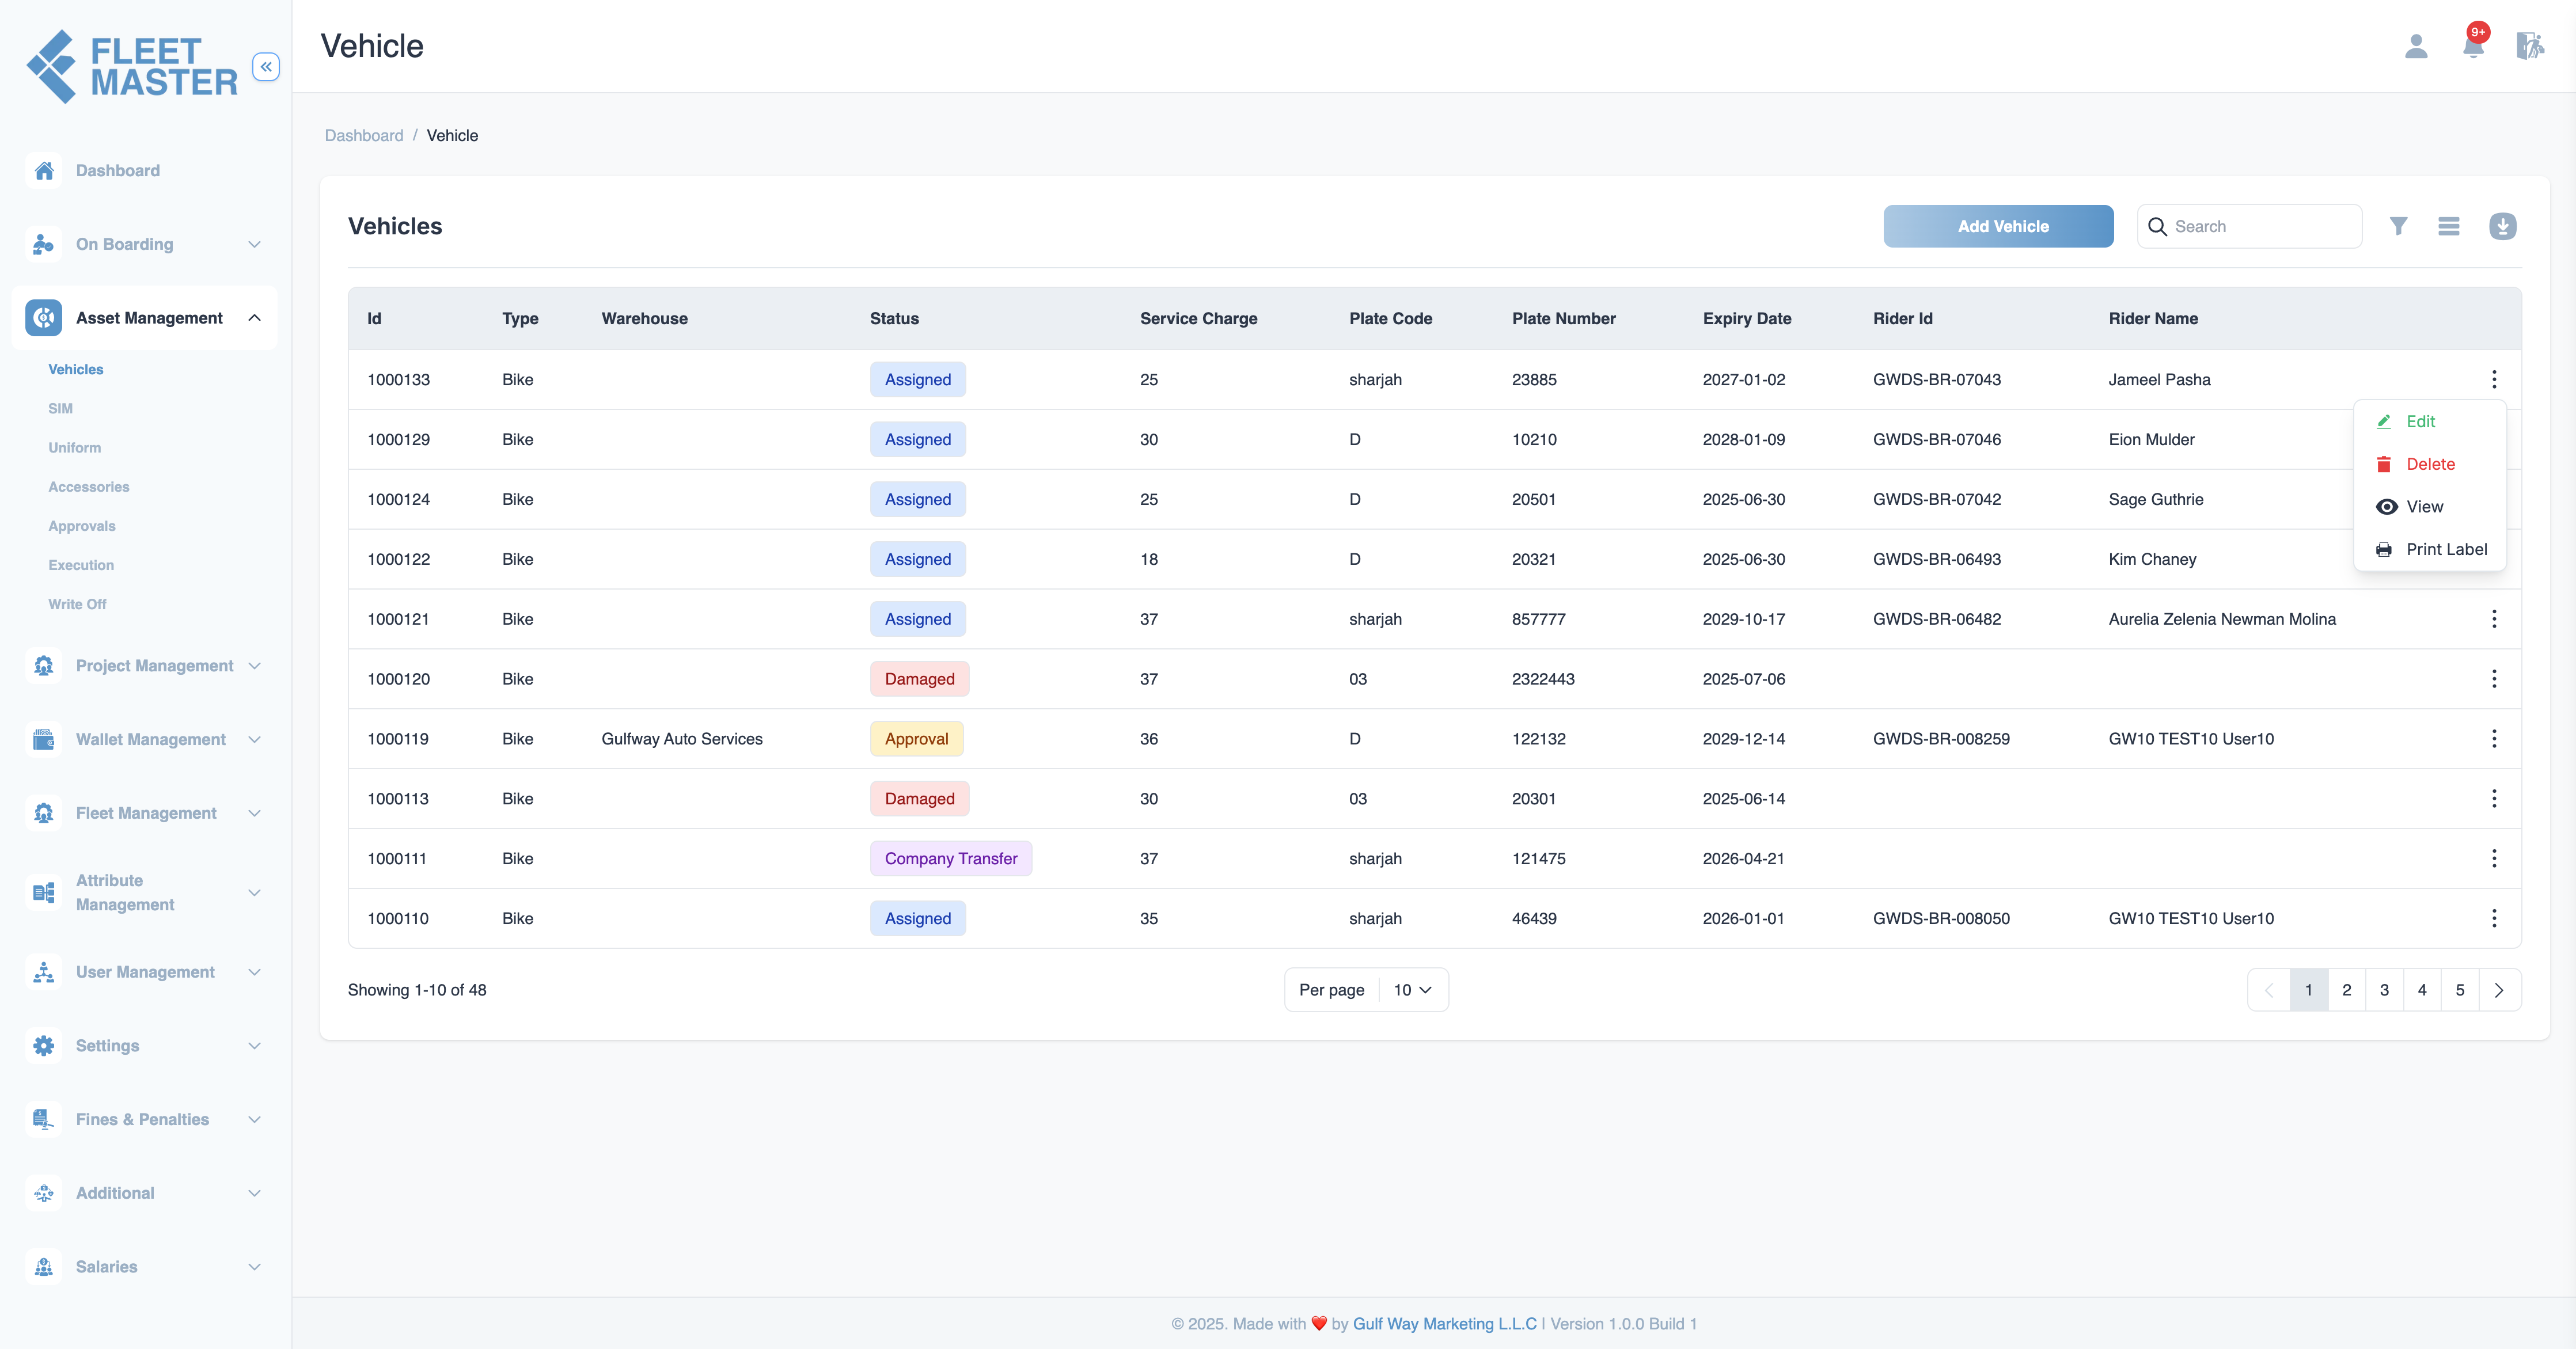This screenshot has width=2576, height=1349.
Task: Click the Asset Management sidebar icon
Action: [44, 318]
